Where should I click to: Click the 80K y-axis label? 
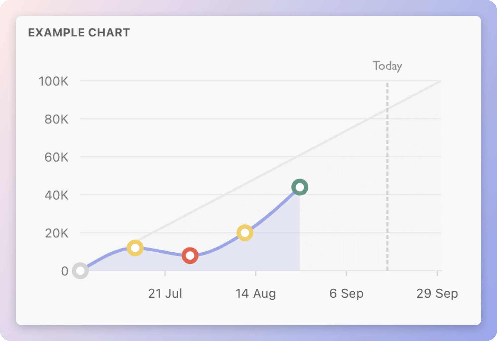[56, 119]
